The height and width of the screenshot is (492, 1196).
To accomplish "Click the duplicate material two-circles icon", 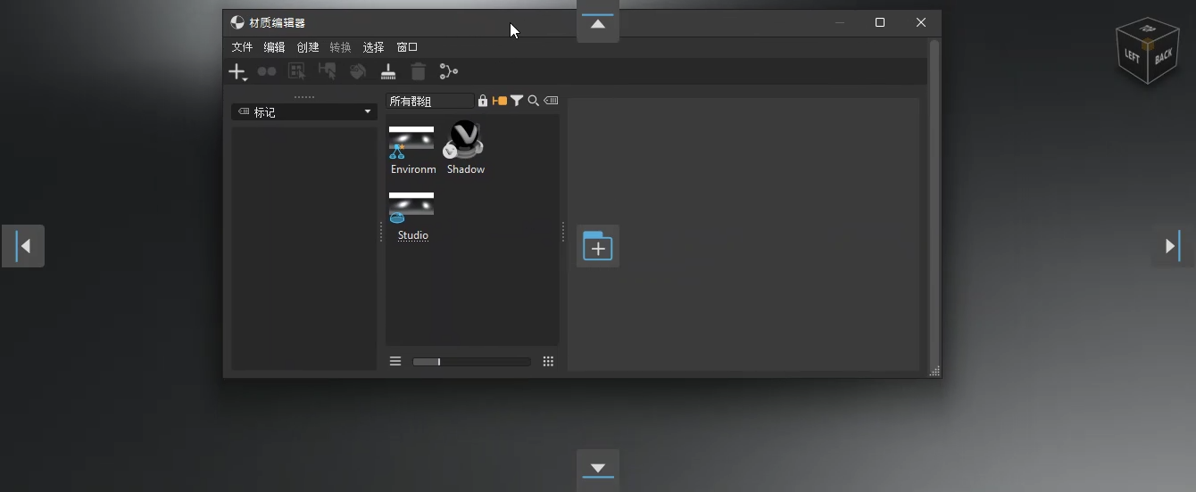I will [x=267, y=71].
